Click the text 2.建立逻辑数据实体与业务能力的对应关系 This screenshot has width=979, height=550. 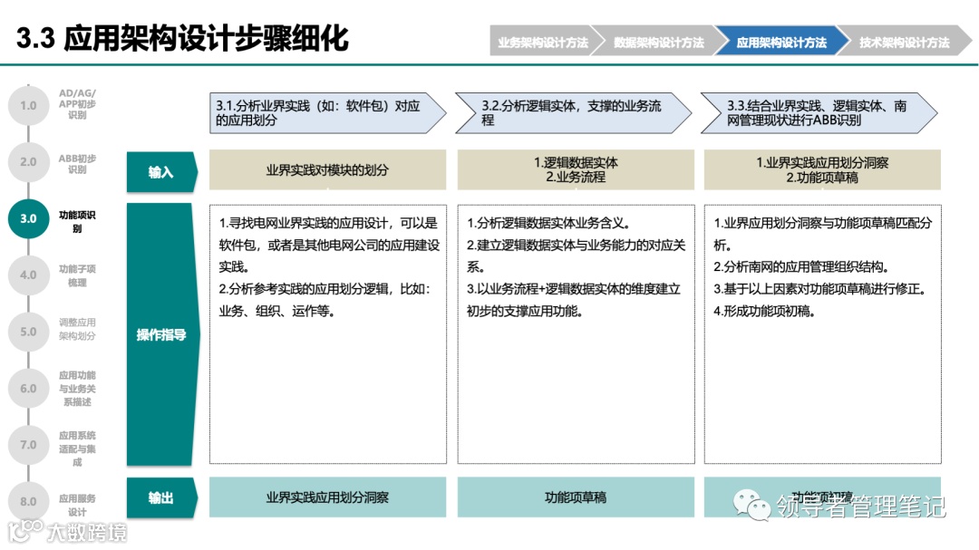click(x=576, y=256)
